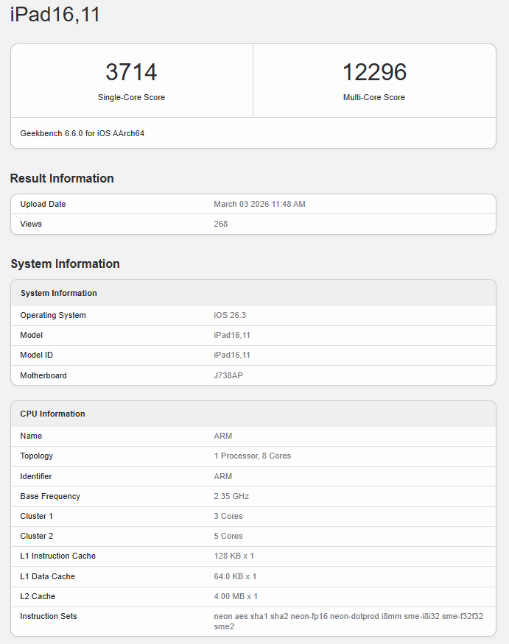Click the CPU Information table header
This screenshot has height=644, width=509.
click(x=52, y=414)
